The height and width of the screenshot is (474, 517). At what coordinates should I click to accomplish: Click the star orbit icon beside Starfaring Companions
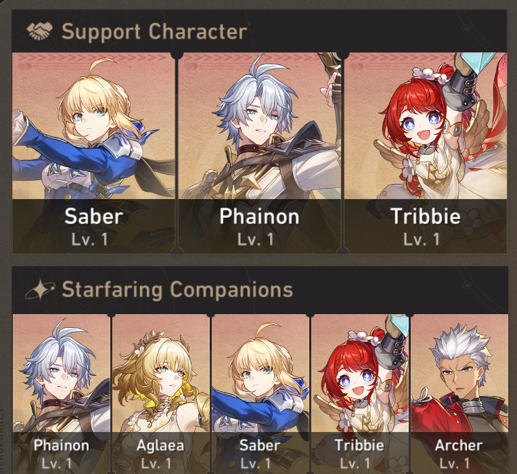(x=40, y=290)
